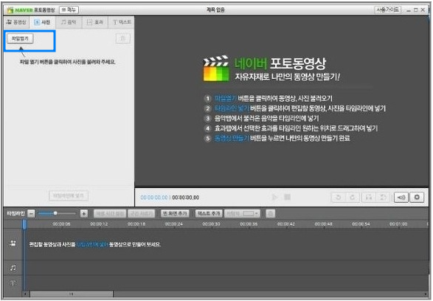Click the clapperboard logo in preview
Screen dimensions: 433x301
[216, 69]
